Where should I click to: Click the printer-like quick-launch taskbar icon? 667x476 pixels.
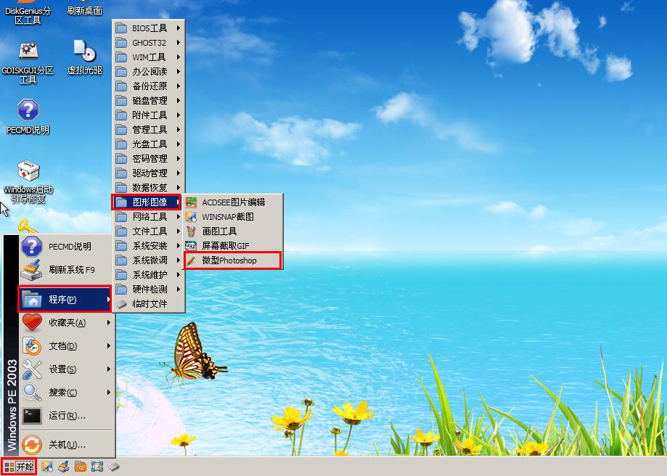tap(64, 467)
